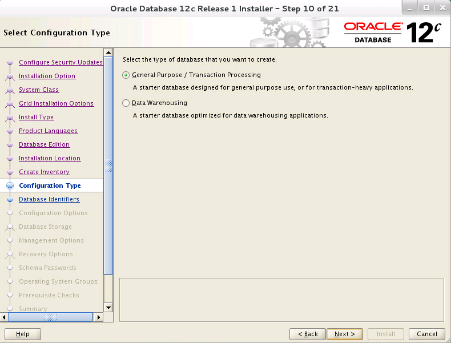The image size is (451, 343).
Task: Click the horizontal scrollbar thumb in sidebar
Action: point(50,317)
